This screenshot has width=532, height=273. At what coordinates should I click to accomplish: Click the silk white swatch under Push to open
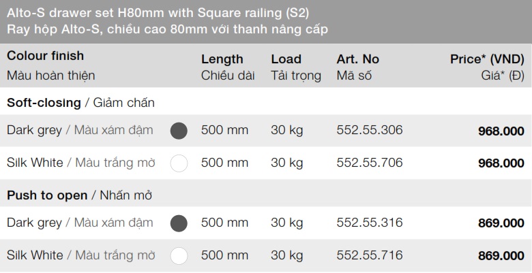tap(179, 256)
